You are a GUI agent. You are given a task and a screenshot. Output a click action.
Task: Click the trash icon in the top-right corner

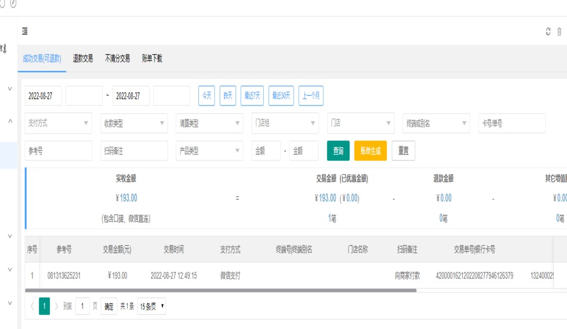click(559, 32)
